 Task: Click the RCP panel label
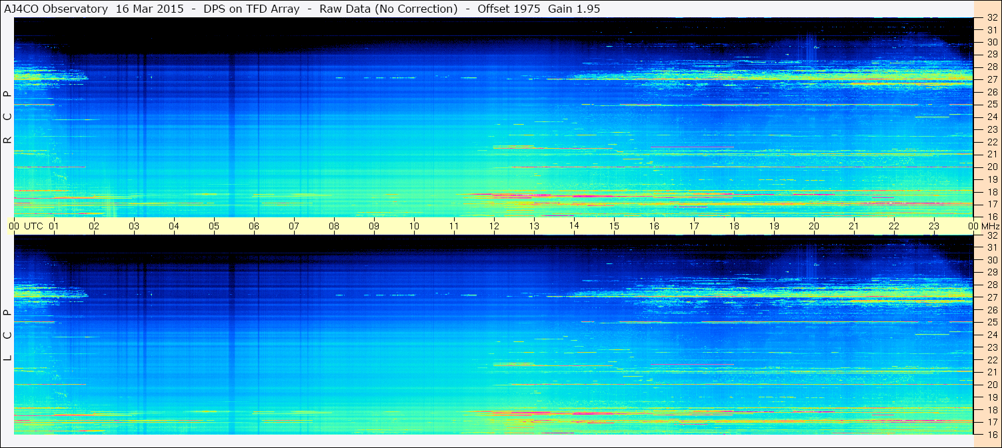(7, 117)
